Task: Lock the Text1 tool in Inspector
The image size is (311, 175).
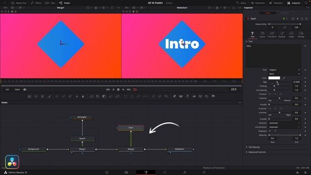Action: pyautogui.click(x=302, y=18)
